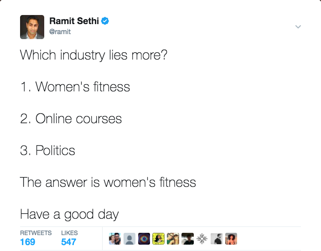Click the blue verified badge icon
321x251 pixels.
pos(105,21)
